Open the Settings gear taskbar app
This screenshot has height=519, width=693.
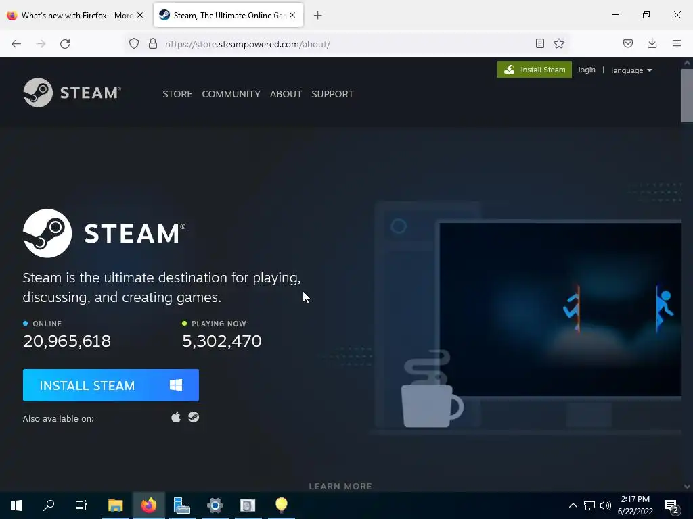[x=215, y=505]
